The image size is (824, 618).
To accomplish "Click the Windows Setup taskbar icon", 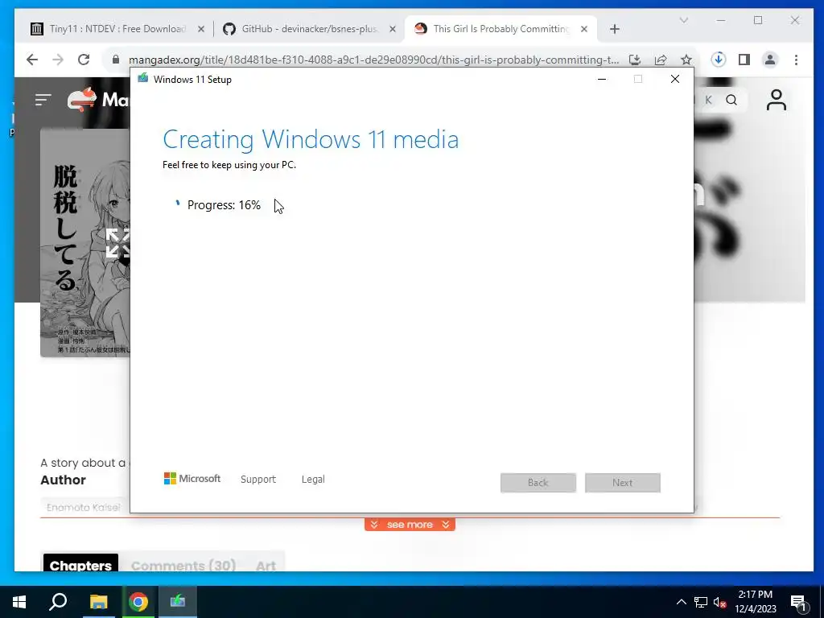I will (178, 602).
